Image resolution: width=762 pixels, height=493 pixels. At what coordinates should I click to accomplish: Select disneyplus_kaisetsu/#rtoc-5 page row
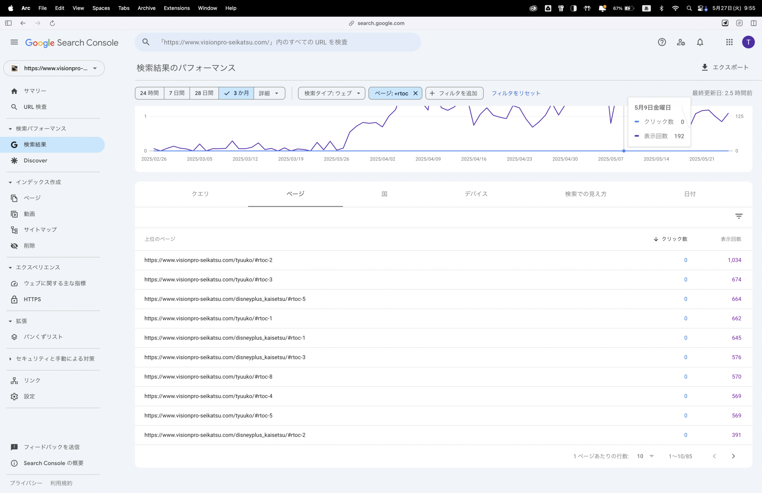(444, 299)
